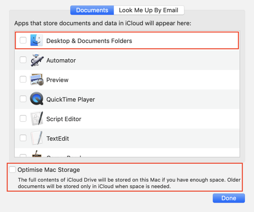Click the Automator robot icon
Viewport: 254px width, 212px height.
tap(36, 60)
